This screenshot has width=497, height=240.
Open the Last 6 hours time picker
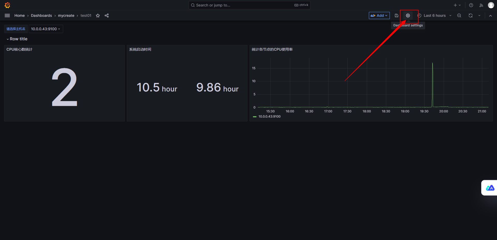click(435, 16)
